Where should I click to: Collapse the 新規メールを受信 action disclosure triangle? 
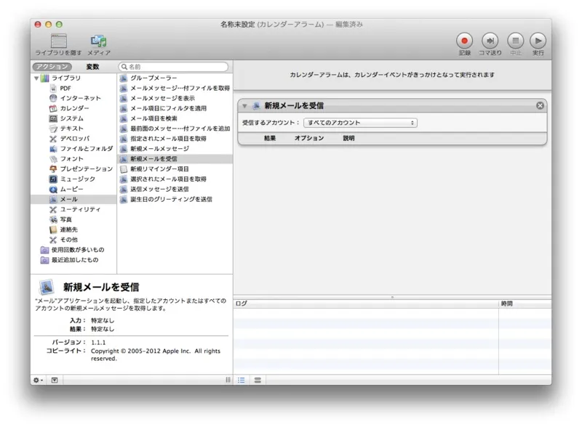[x=245, y=106]
